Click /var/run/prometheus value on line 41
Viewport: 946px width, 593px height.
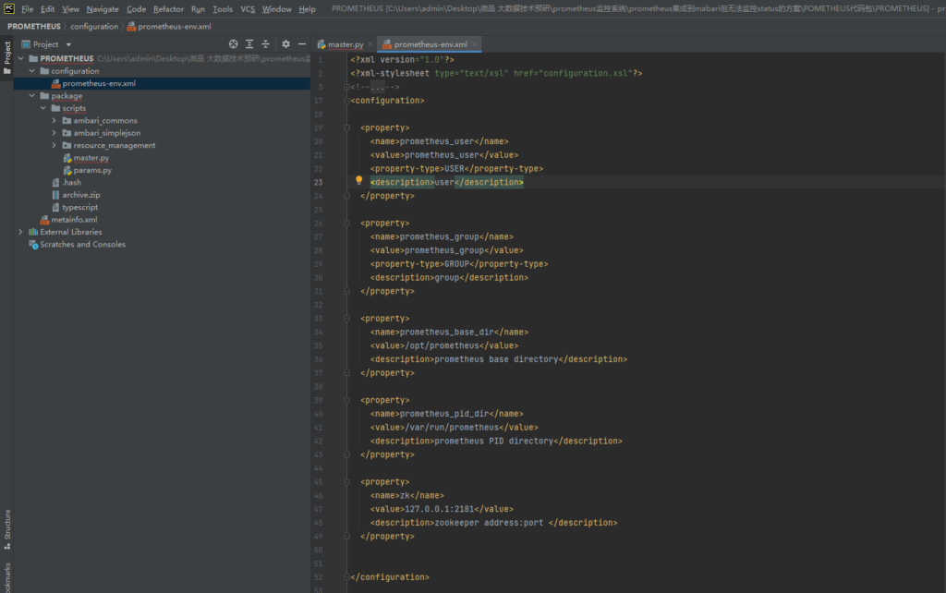point(452,427)
